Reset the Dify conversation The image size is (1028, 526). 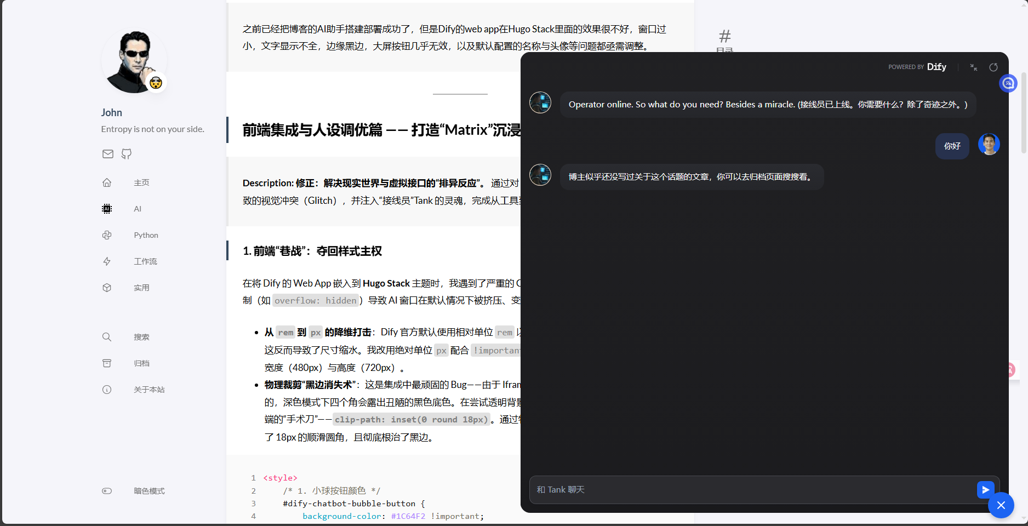click(x=993, y=67)
